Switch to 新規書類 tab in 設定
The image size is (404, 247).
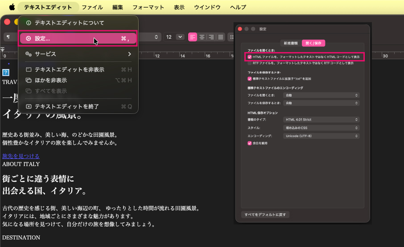click(x=291, y=43)
